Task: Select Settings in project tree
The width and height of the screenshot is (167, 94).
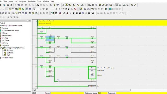Action: pos(4,33)
